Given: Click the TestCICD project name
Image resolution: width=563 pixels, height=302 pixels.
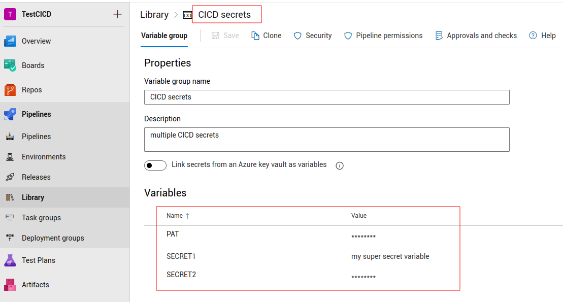Looking at the screenshot, I should click(36, 14).
